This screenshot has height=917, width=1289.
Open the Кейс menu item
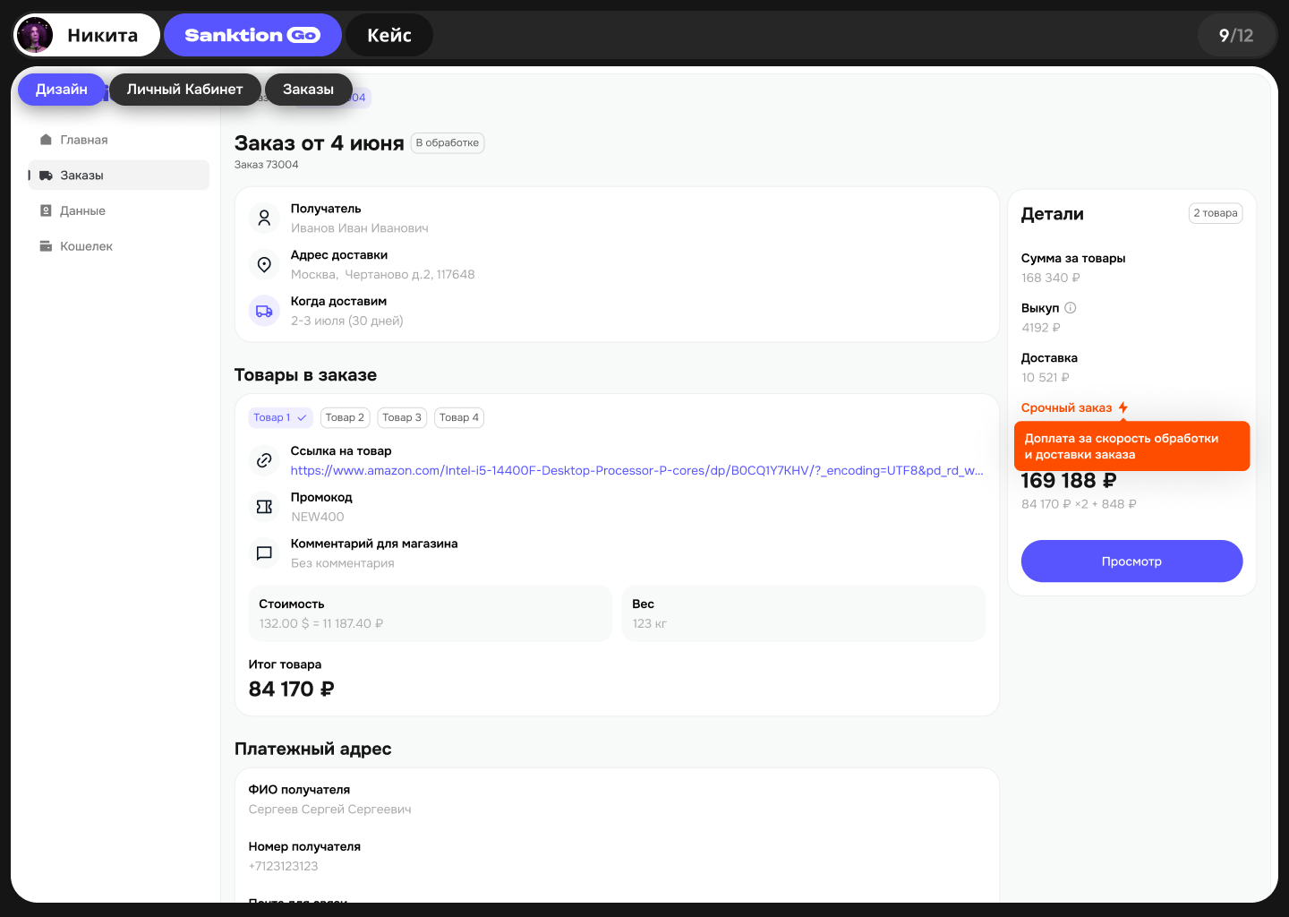tap(389, 35)
